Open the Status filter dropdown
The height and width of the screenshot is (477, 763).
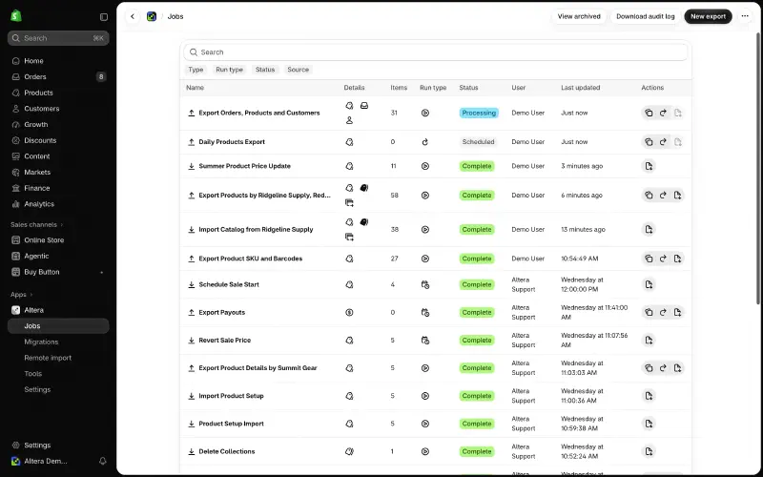click(x=265, y=70)
